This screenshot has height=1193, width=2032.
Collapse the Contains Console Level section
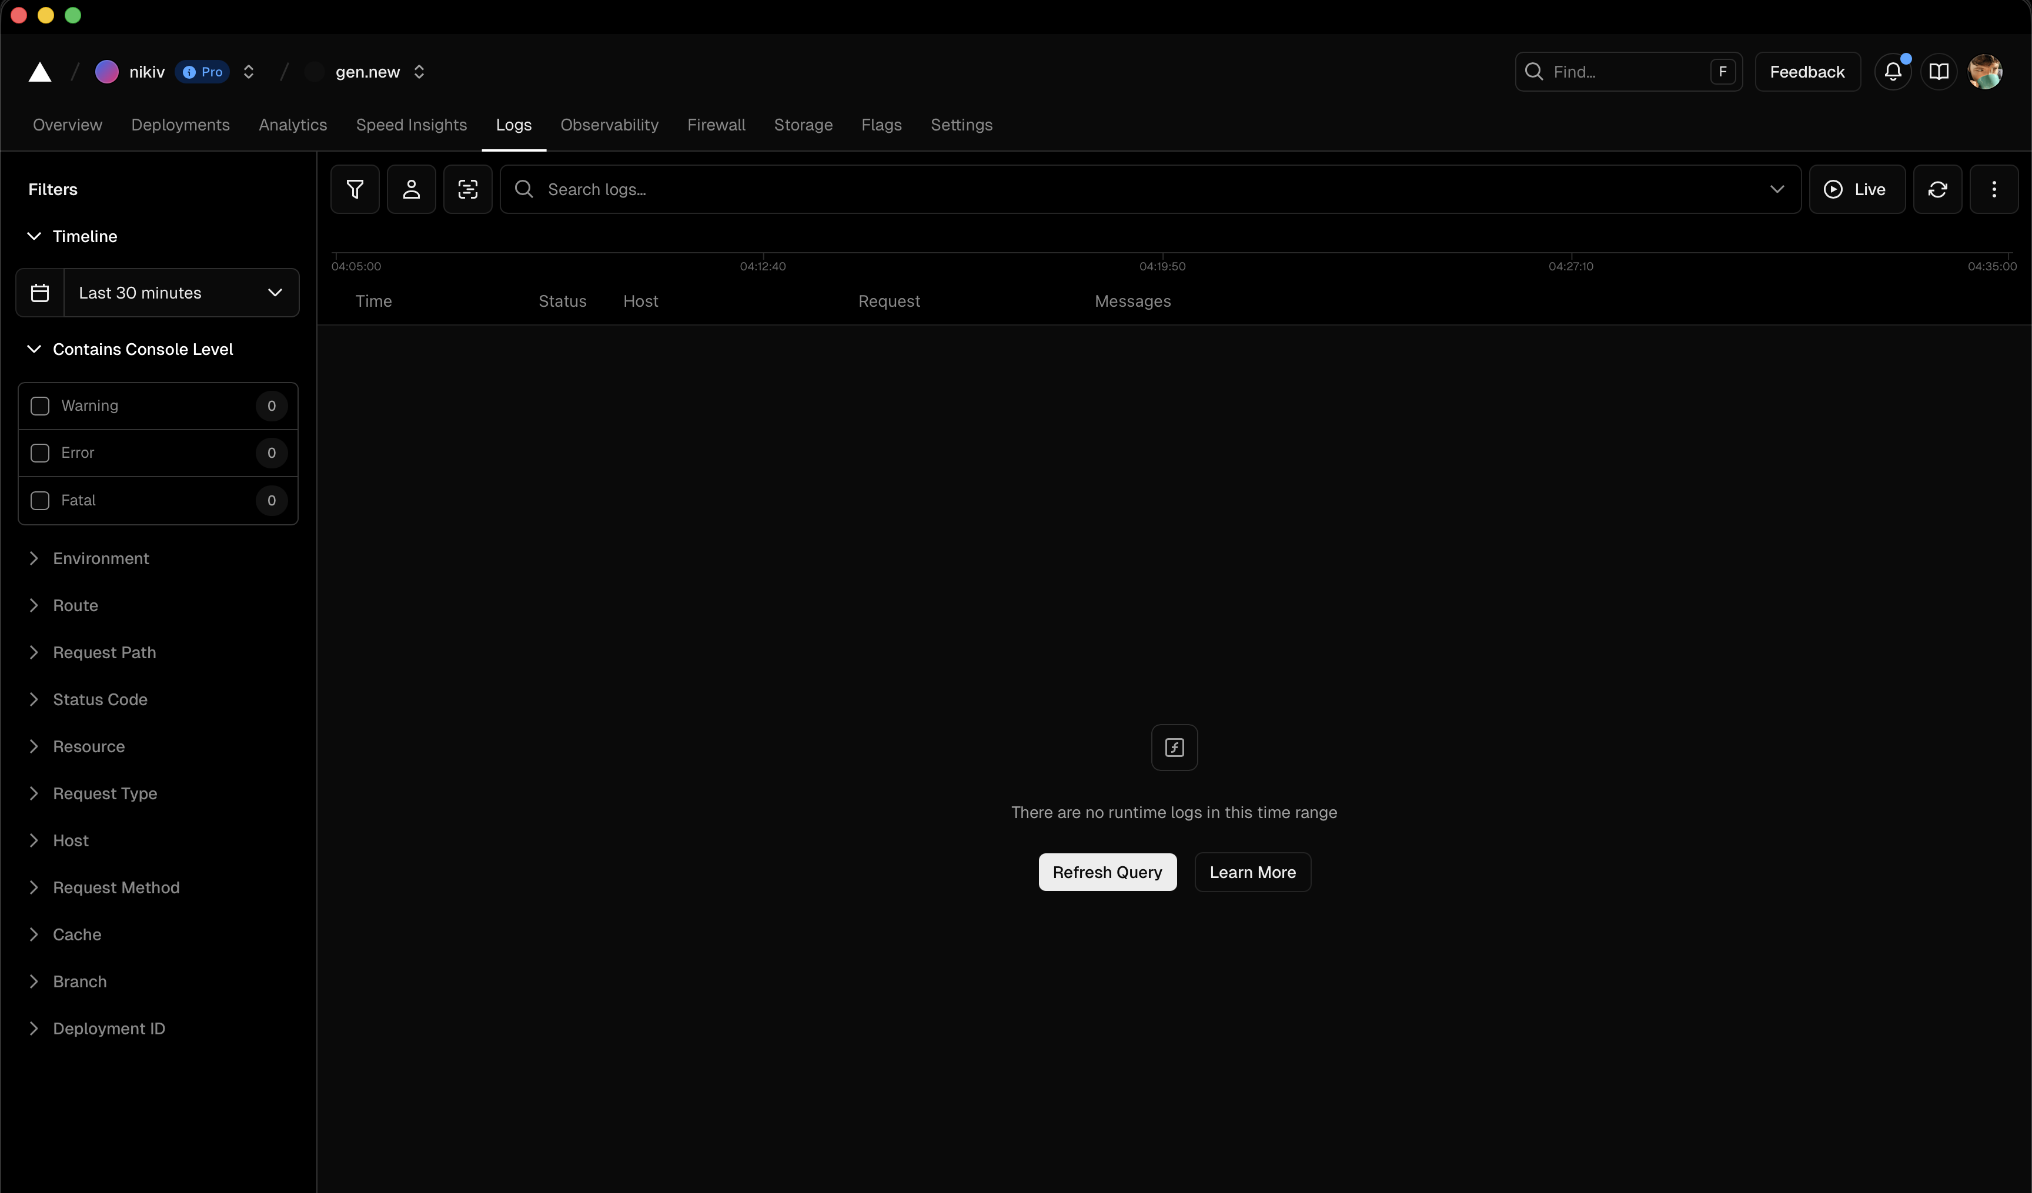coord(130,349)
